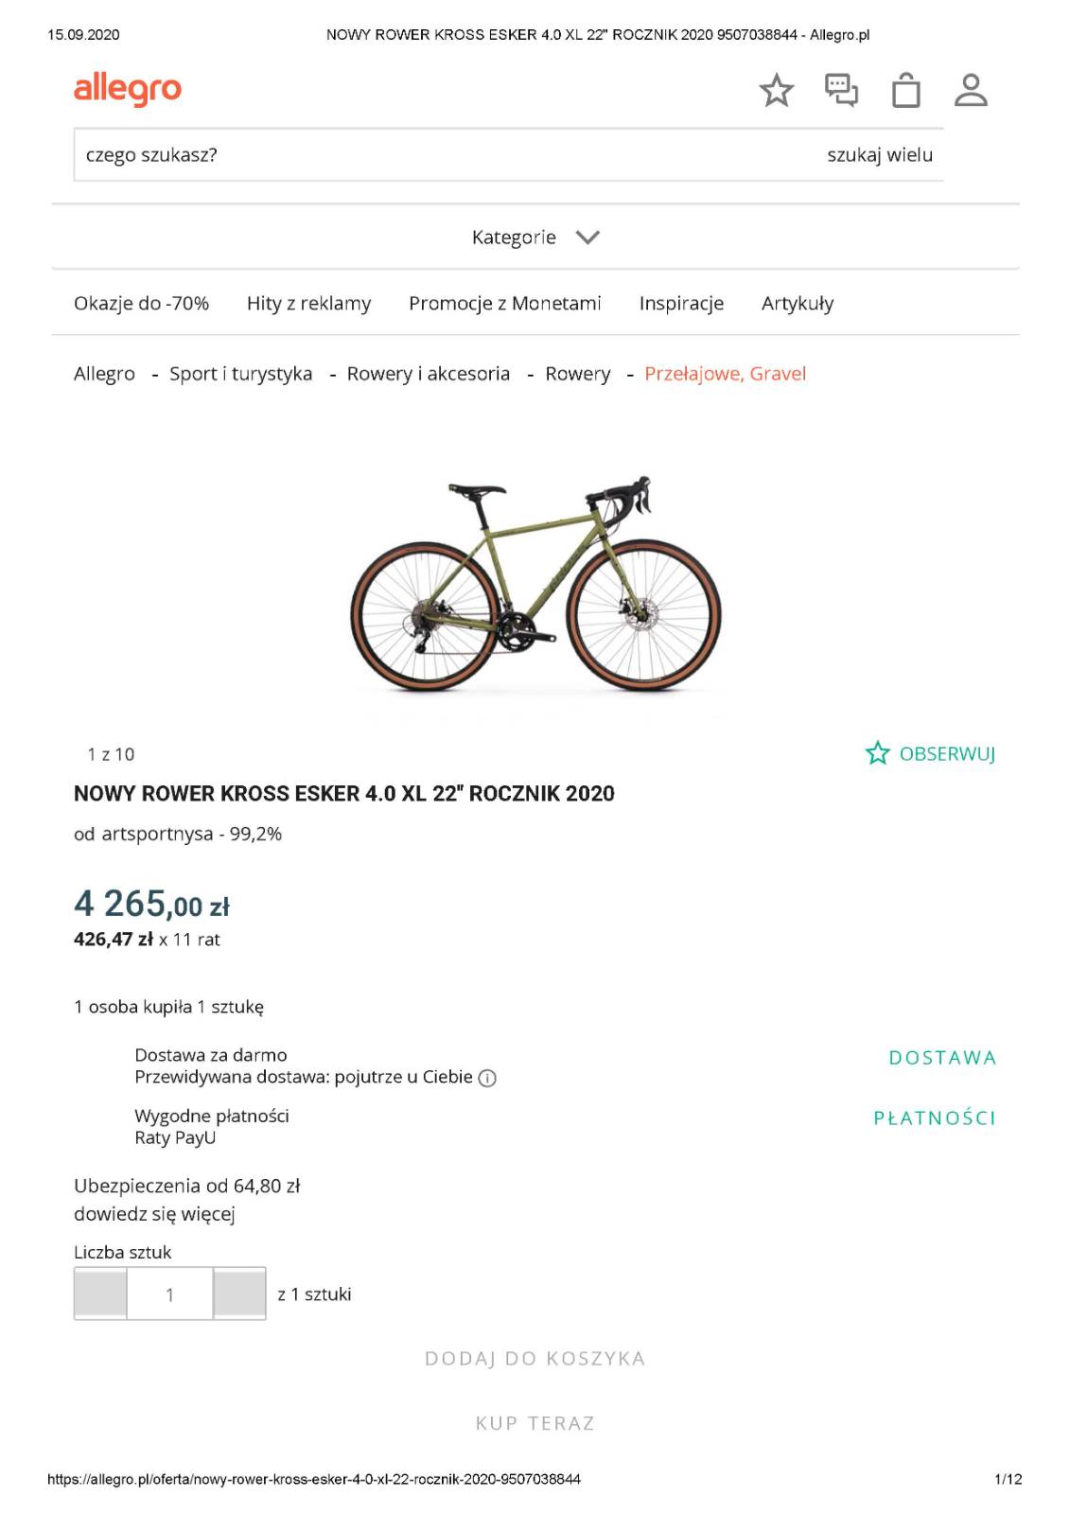Open Promocje z Monetami tab
The image size is (1070, 1514).
[504, 304]
